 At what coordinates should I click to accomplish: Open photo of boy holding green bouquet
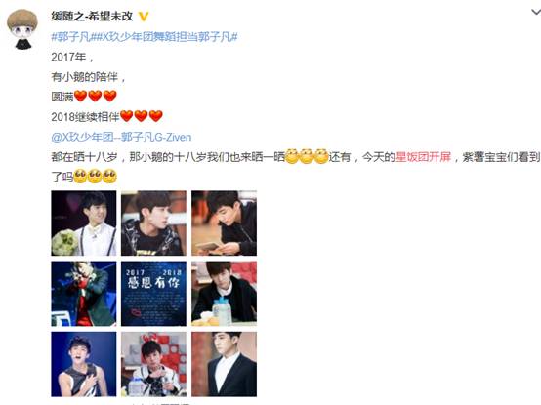[84, 223]
